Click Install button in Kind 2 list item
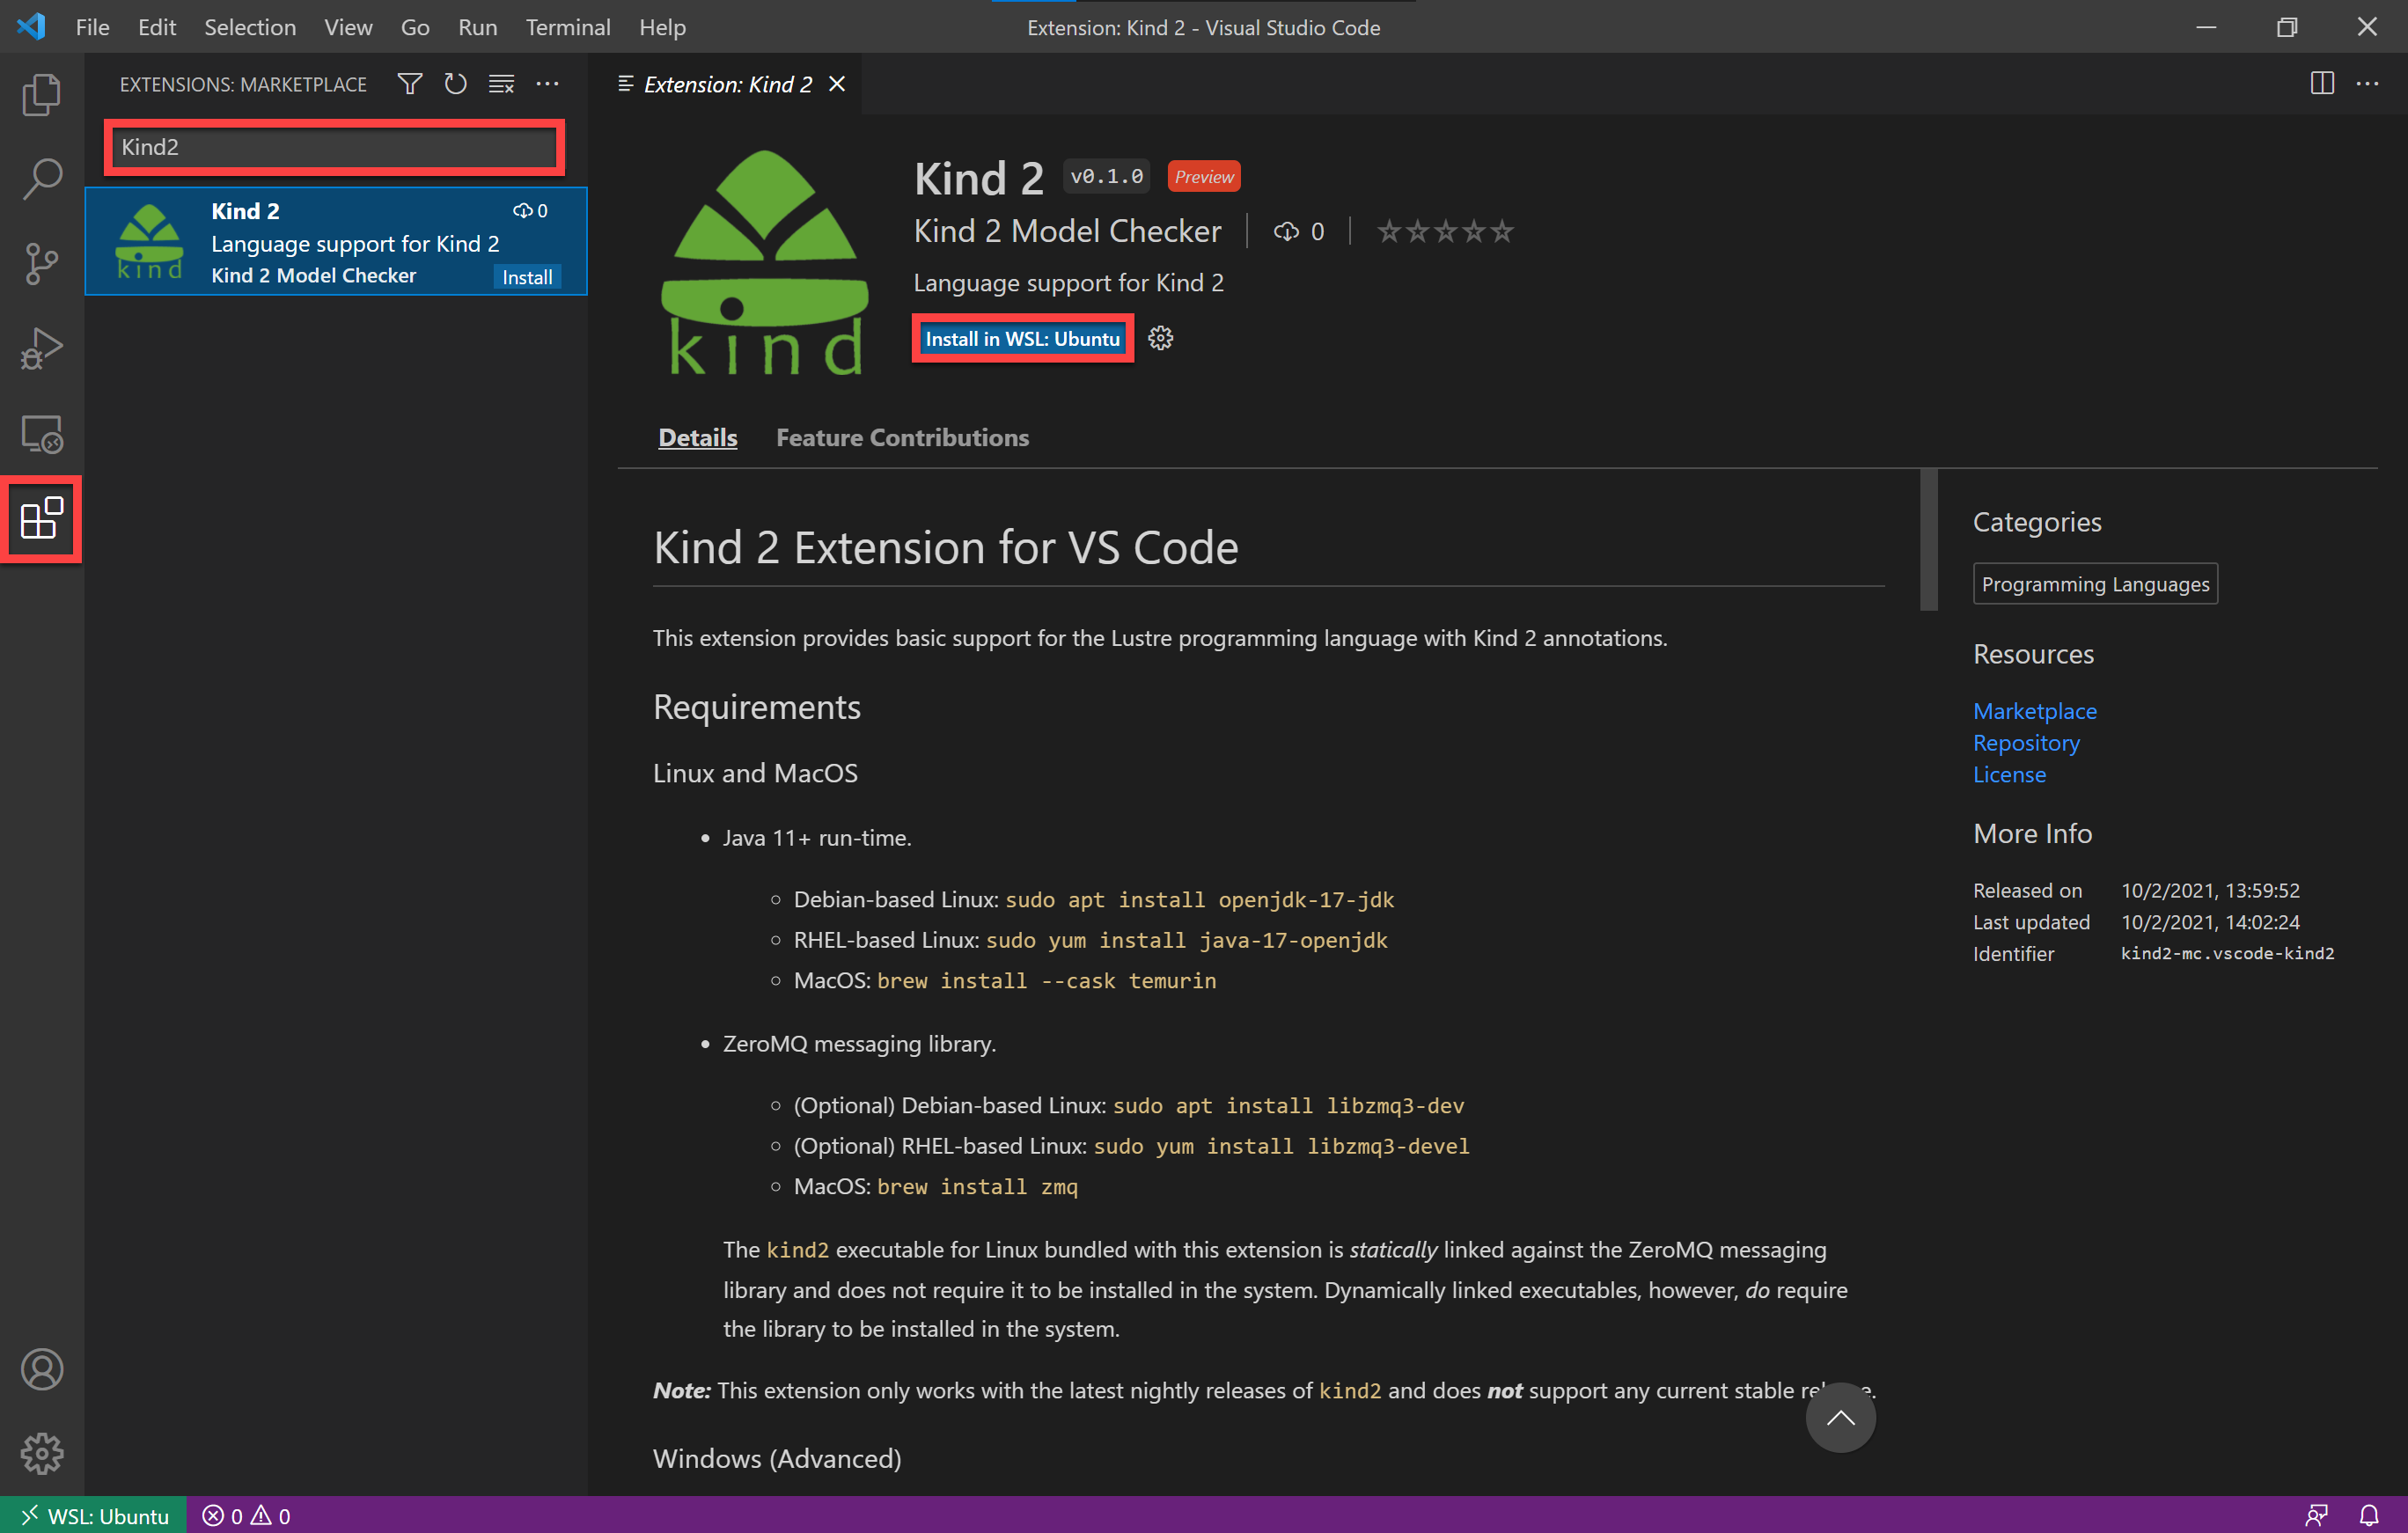2408x1533 pixels. point(526,277)
